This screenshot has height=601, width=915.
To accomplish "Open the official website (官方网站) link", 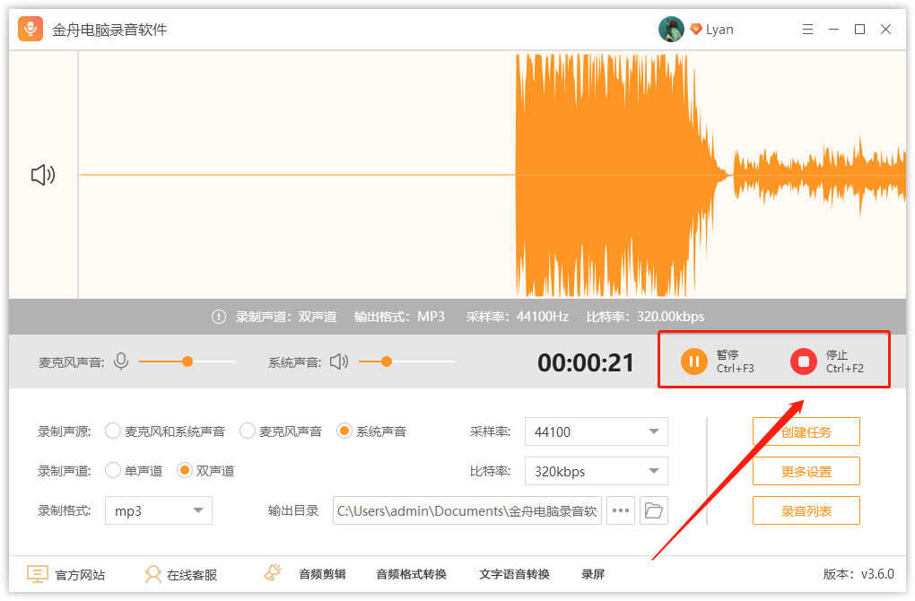I will 66,575.
